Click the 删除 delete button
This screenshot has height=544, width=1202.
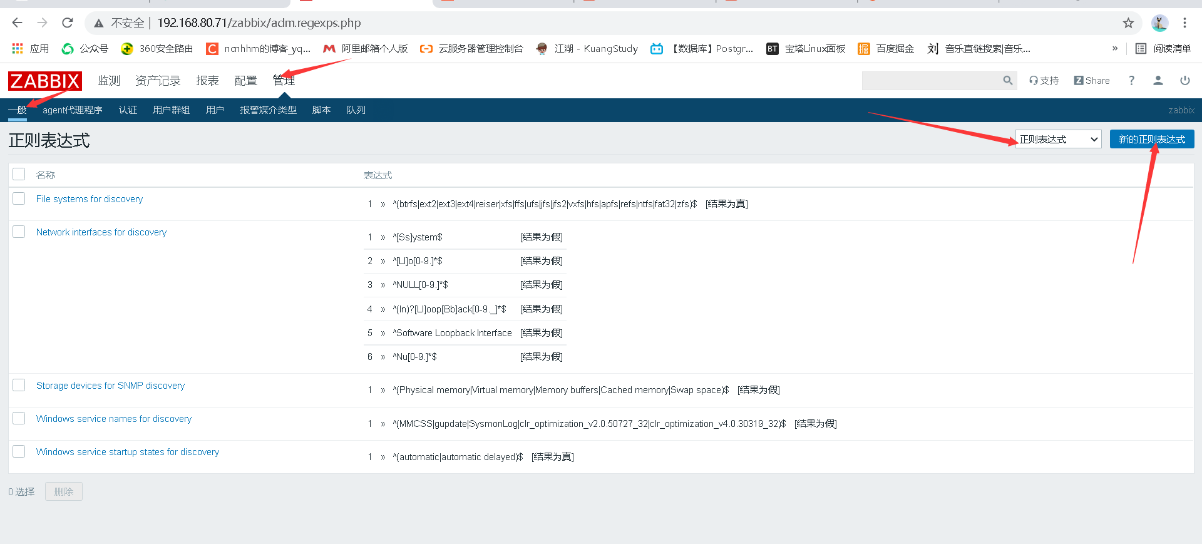[64, 491]
